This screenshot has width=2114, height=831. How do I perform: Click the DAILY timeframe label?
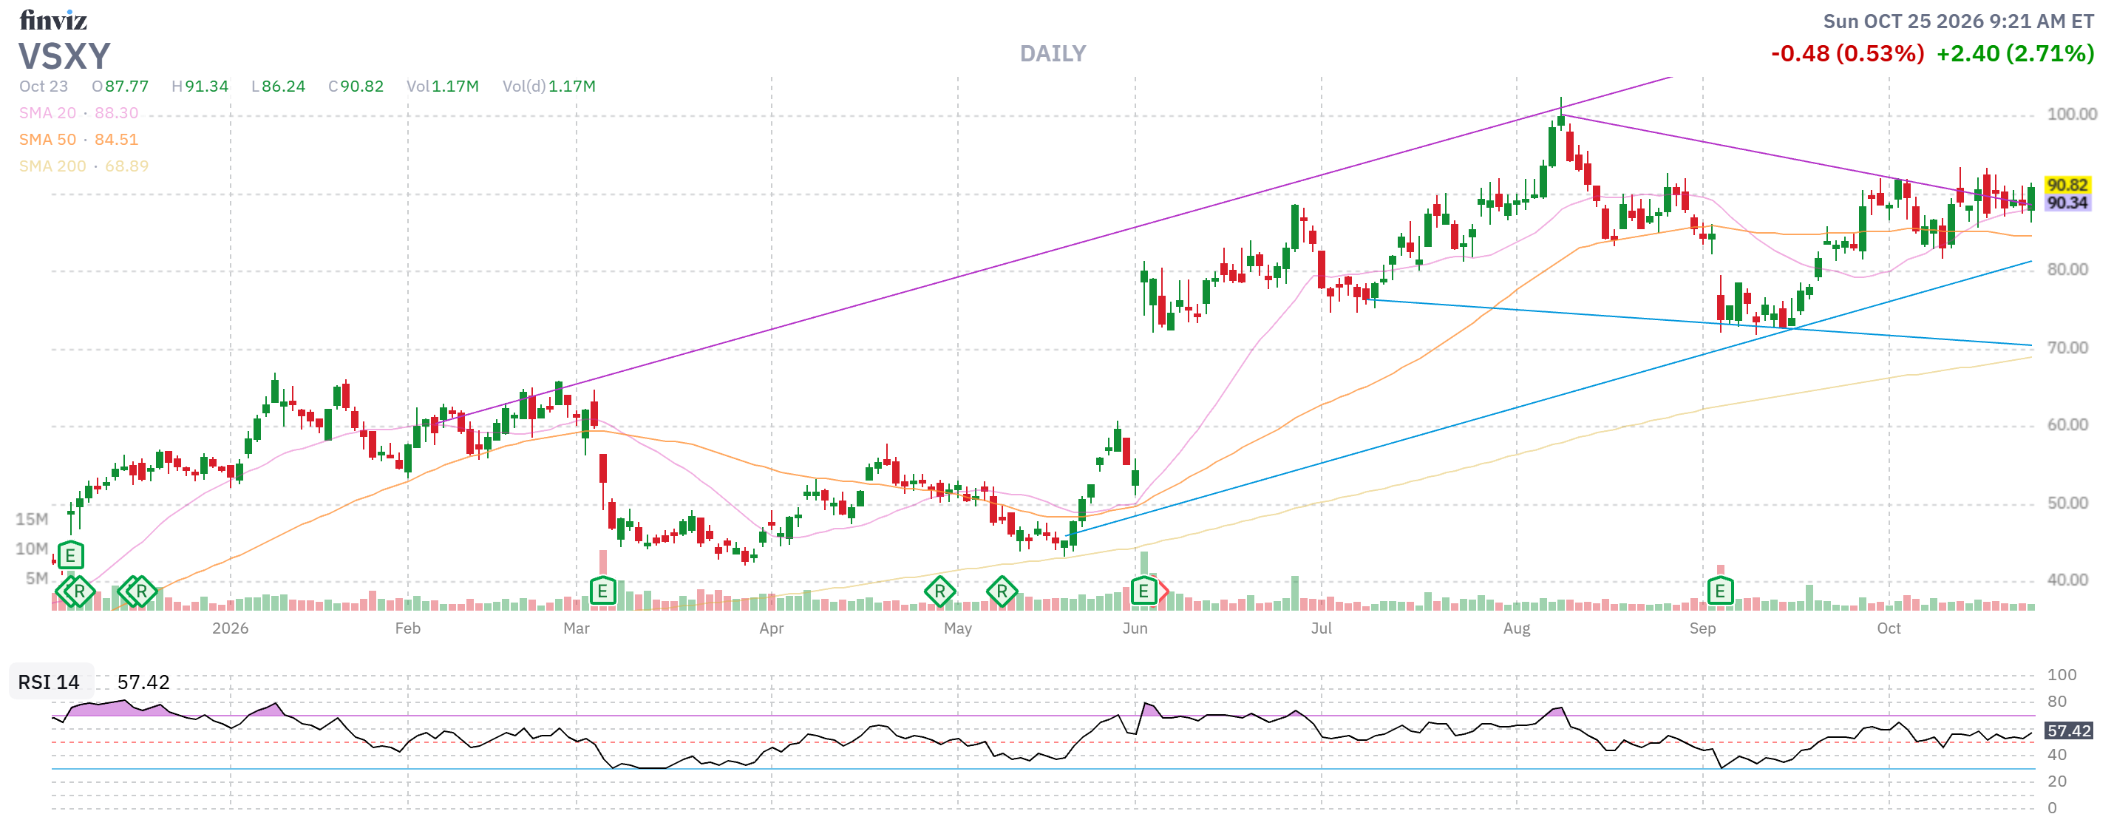(x=1052, y=53)
